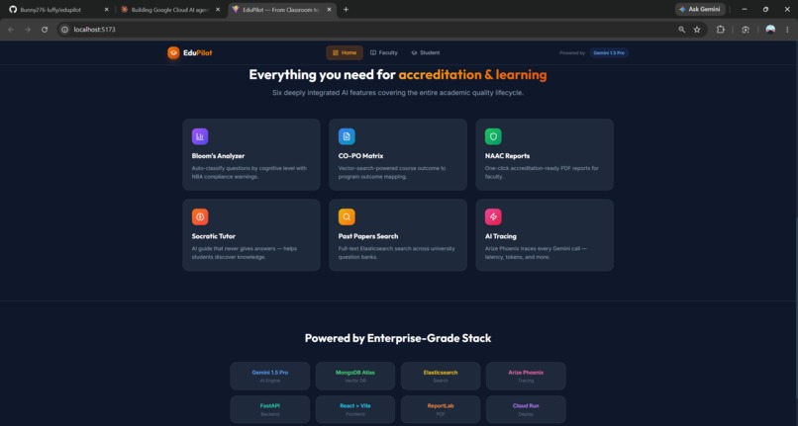The width and height of the screenshot is (798, 426).
Task: Switch to the Bunny276-luffy/edupilot browser tab
Action: tap(57, 10)
